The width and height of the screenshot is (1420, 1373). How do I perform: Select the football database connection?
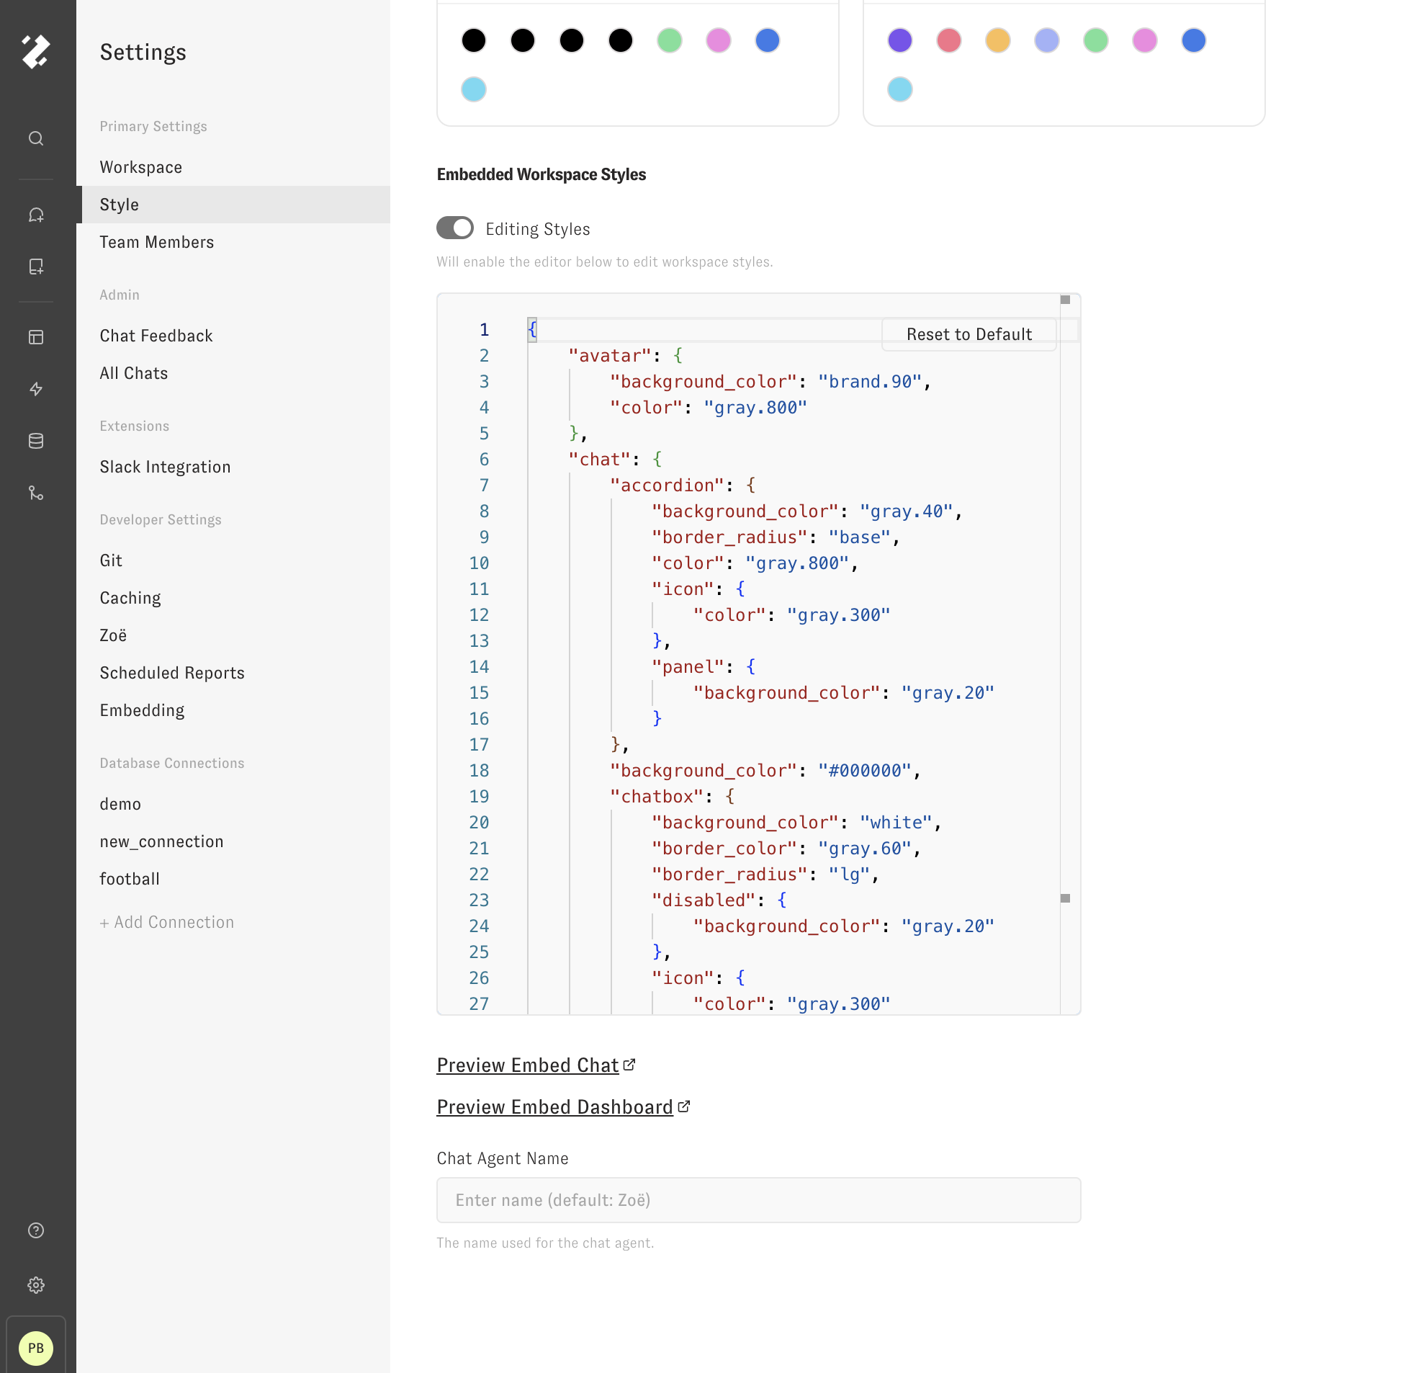coord(233,880)
